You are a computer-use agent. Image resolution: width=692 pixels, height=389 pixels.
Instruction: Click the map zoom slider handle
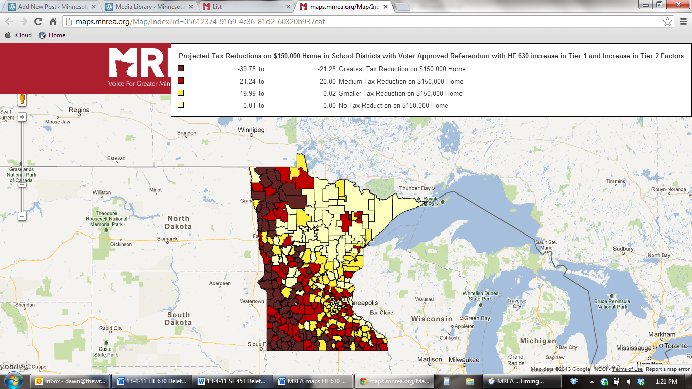point(22,185)
